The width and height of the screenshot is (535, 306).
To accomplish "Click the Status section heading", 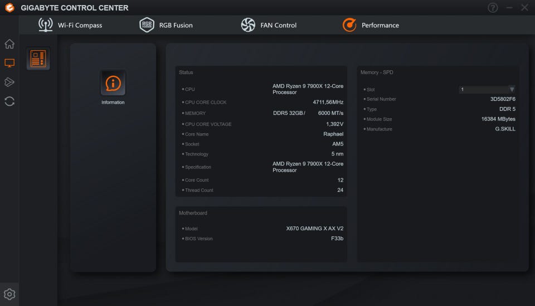I will [x=186, y=72].
